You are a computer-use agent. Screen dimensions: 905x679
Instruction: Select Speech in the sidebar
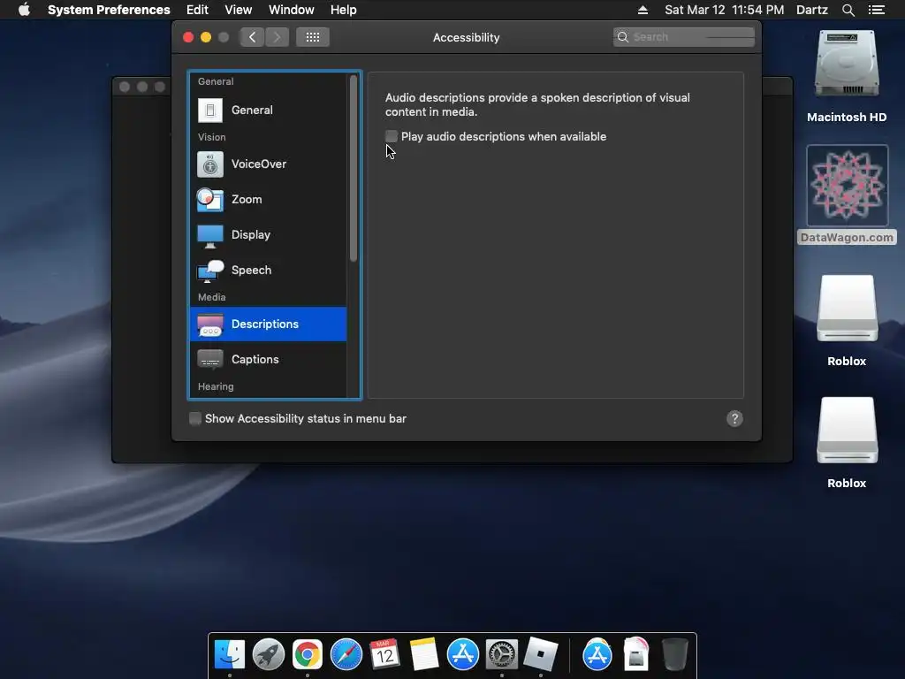click(269, 270)
